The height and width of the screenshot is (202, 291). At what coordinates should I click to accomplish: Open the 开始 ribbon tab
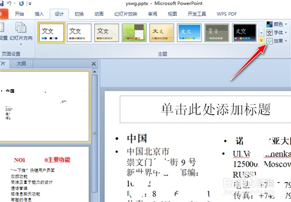click(x=19, y=14)
